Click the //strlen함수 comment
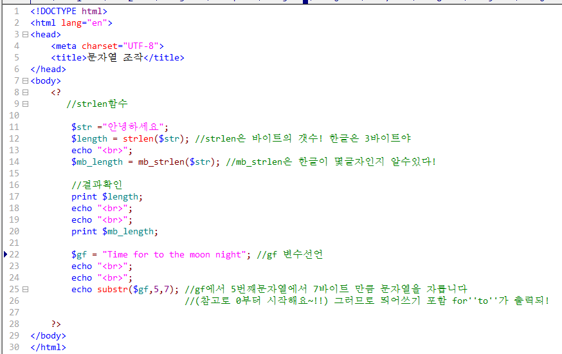562x354 pixels. 96,104
